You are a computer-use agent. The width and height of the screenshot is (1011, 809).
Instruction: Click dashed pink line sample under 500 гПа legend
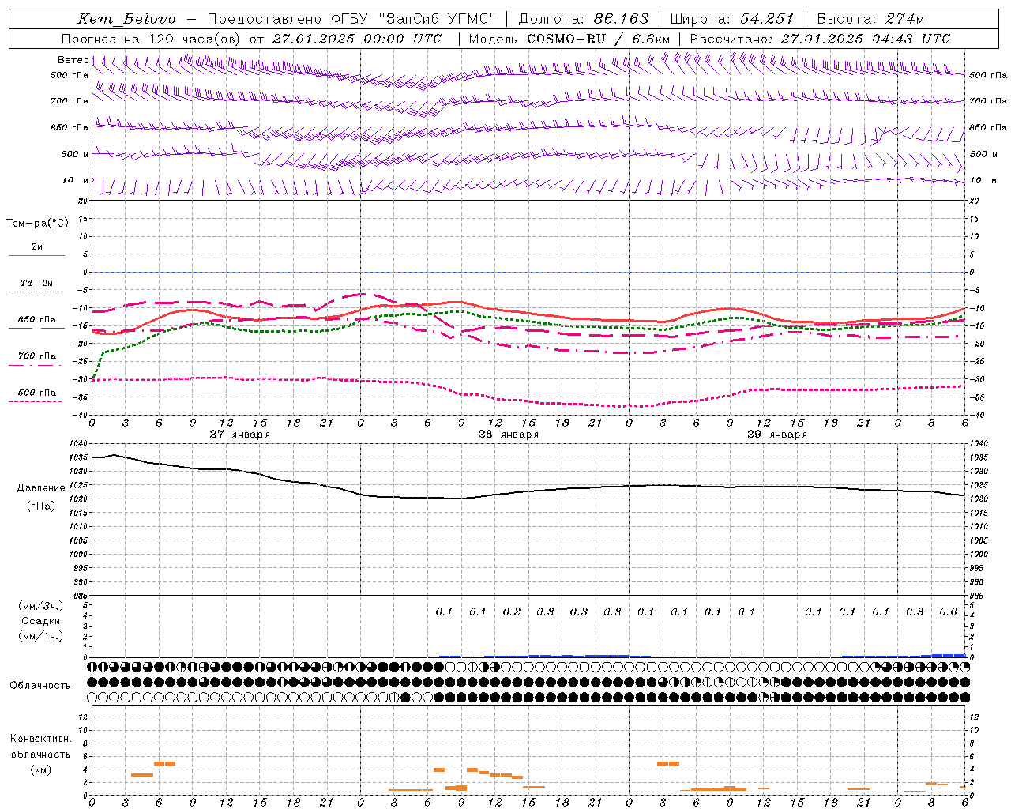point(36,401)
